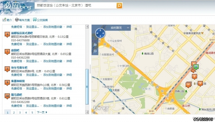Toggle the 实时路况 traffic layer
Screen dimensions: 215x122
(x=116, y=28)
